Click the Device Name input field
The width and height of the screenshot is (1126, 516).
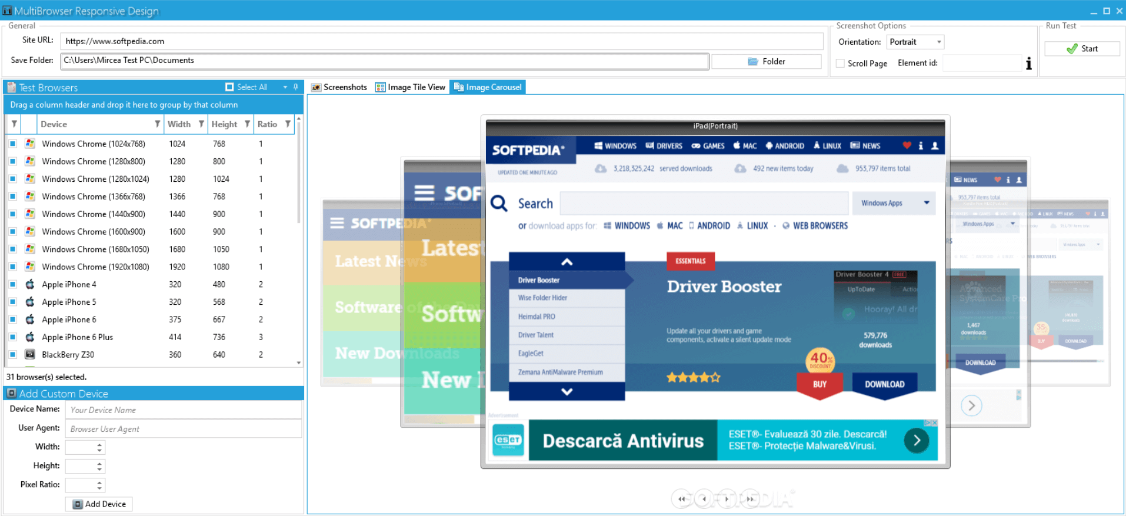[184, 410]
